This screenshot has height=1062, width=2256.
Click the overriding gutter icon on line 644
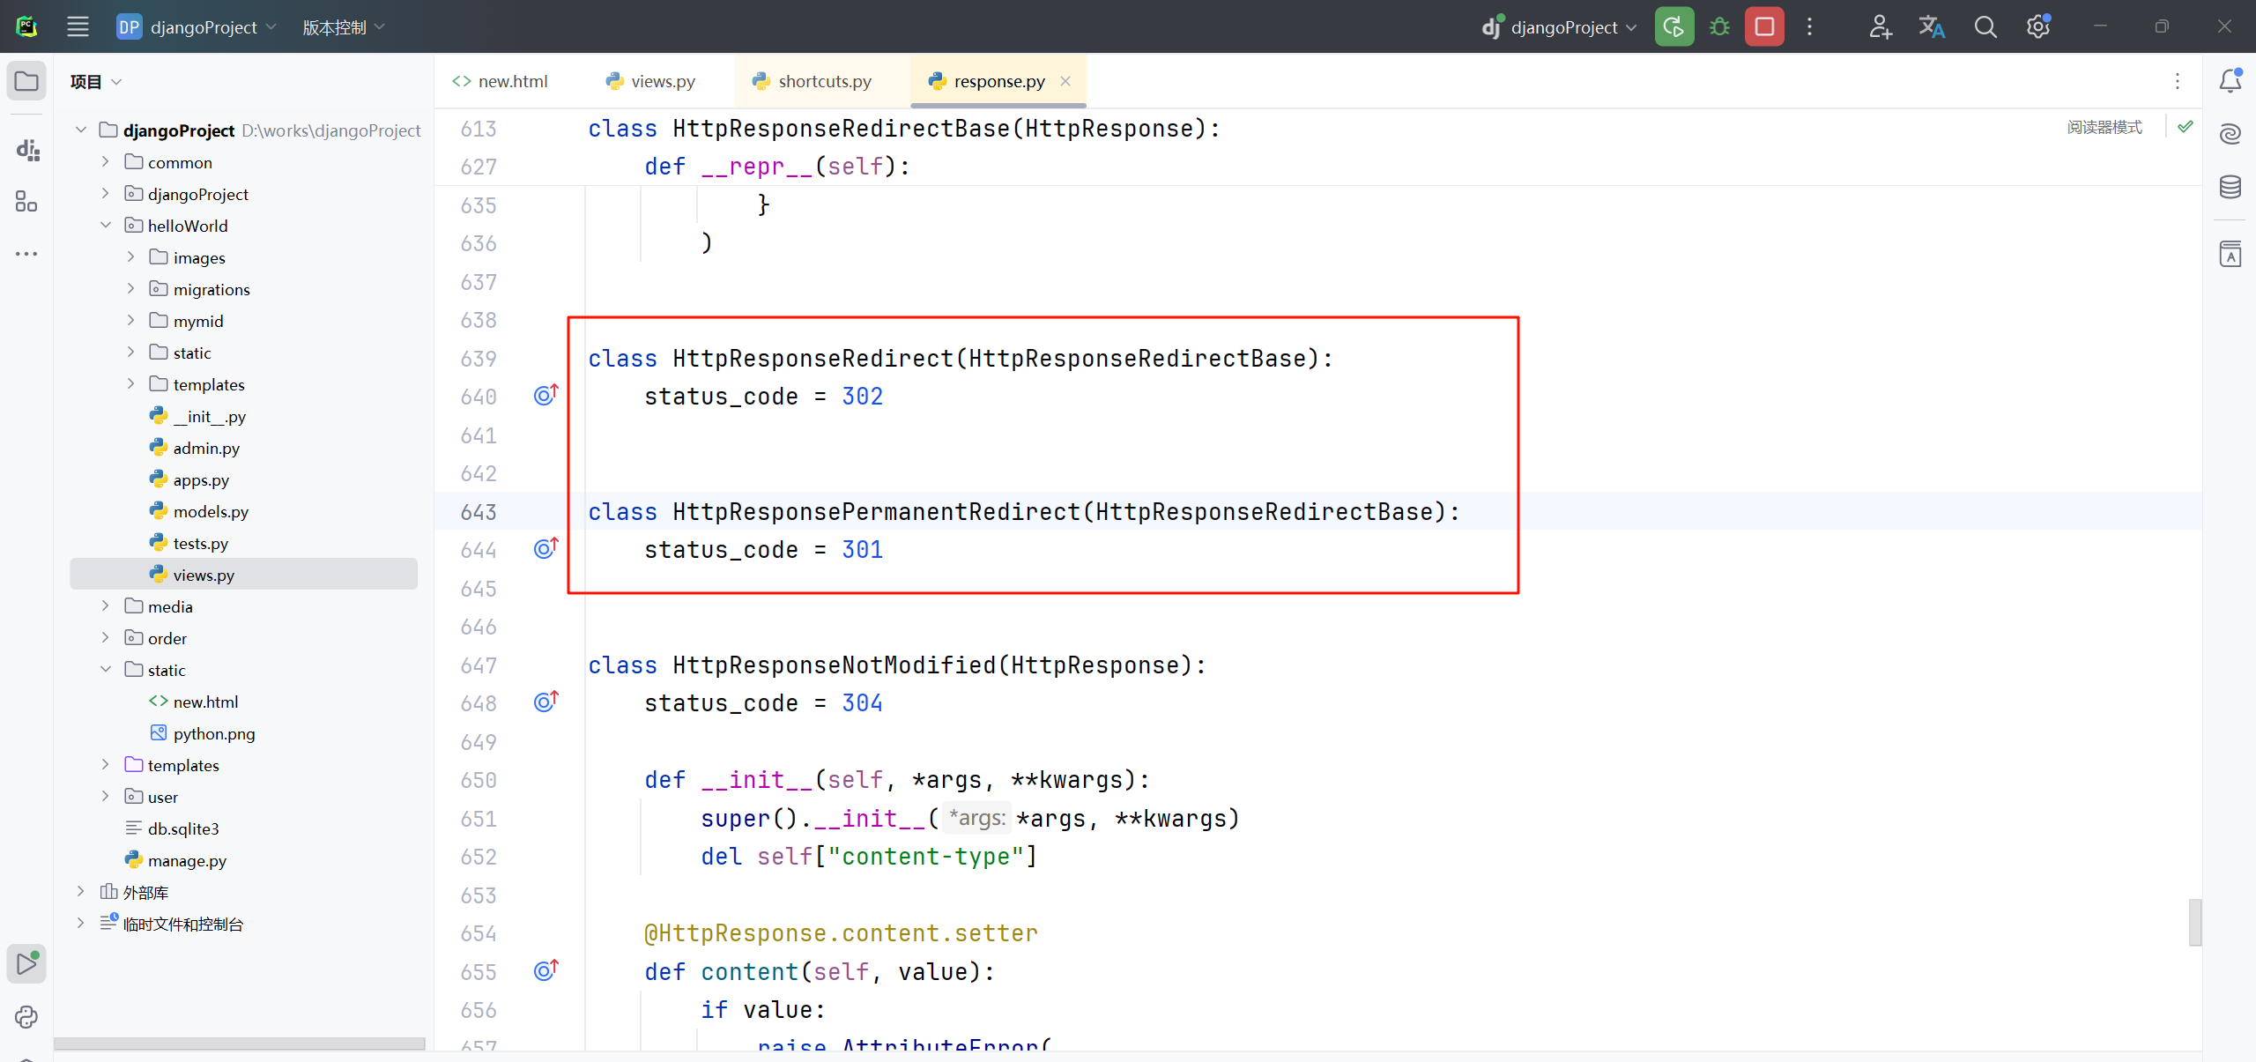pyautogui.click(x=546, y=548)
